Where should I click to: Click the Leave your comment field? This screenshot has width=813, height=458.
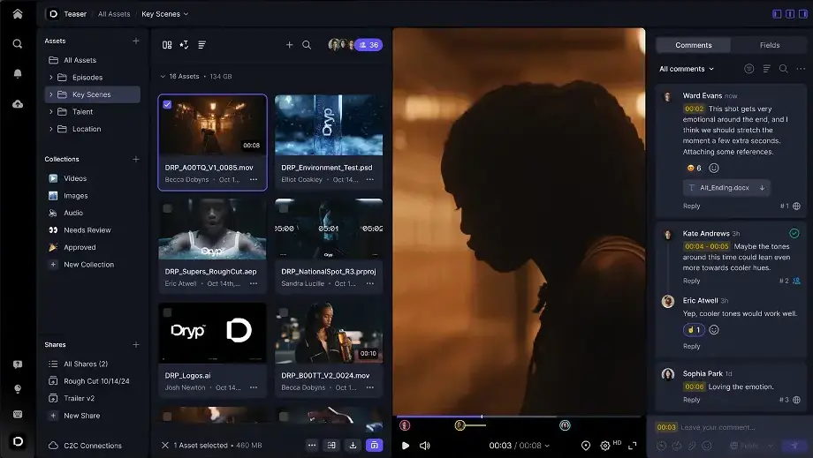(x=718, y=427)
